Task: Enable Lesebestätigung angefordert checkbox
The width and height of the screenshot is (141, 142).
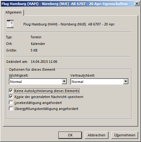Action: tap(11, 103)
